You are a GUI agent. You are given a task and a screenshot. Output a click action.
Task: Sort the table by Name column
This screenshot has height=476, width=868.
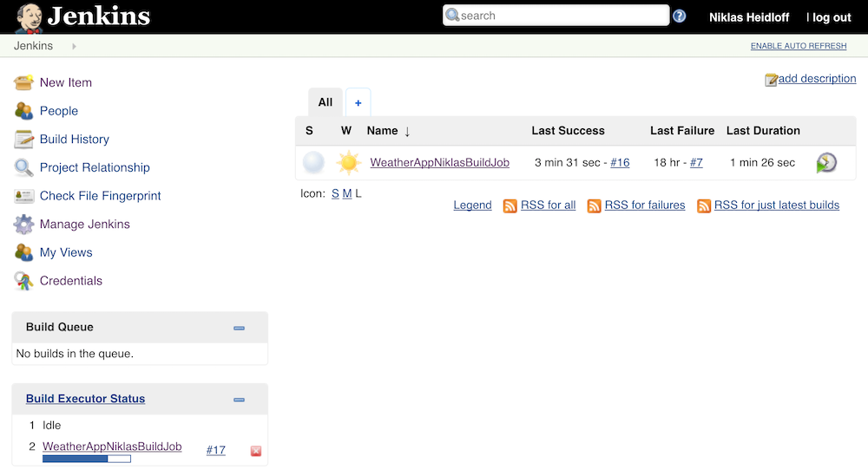[388, 131]
